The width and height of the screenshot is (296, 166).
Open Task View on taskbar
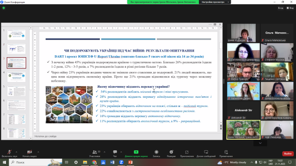(67, 162)
